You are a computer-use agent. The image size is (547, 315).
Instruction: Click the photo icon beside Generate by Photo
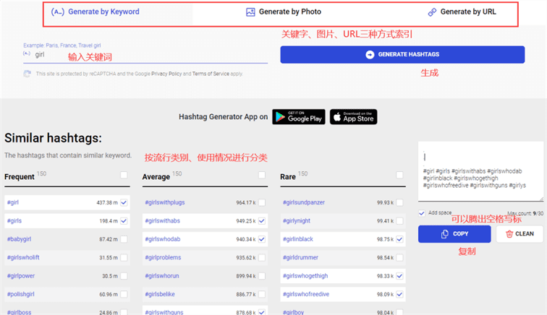point(250,12)
